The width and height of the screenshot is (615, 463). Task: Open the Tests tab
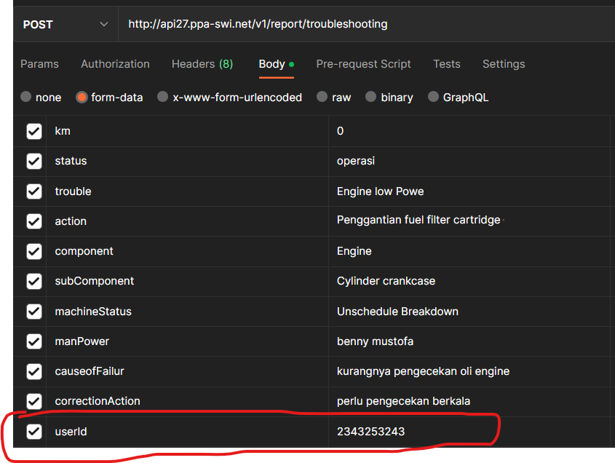pyautogui.click(x=446, y=64)
